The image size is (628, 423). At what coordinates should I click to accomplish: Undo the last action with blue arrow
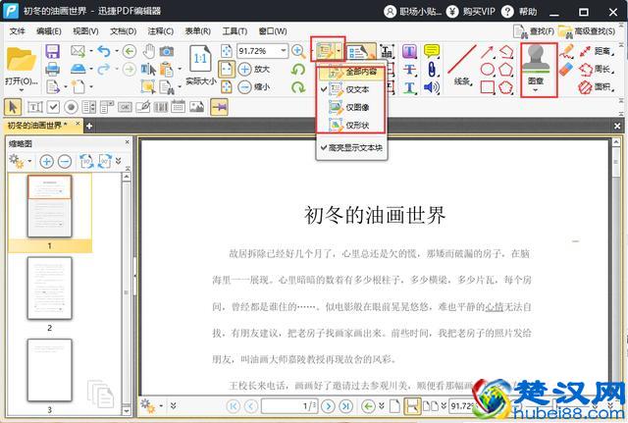click(x=104, y=51)
